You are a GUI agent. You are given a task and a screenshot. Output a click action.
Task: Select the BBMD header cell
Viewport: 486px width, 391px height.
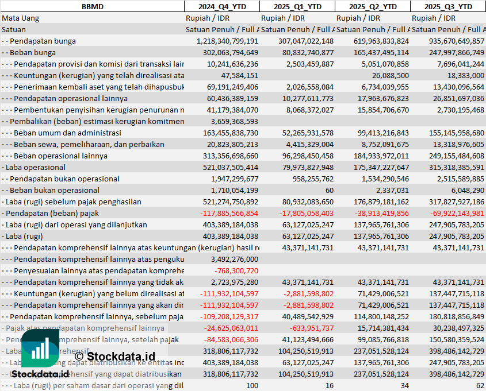pos(92,6)
